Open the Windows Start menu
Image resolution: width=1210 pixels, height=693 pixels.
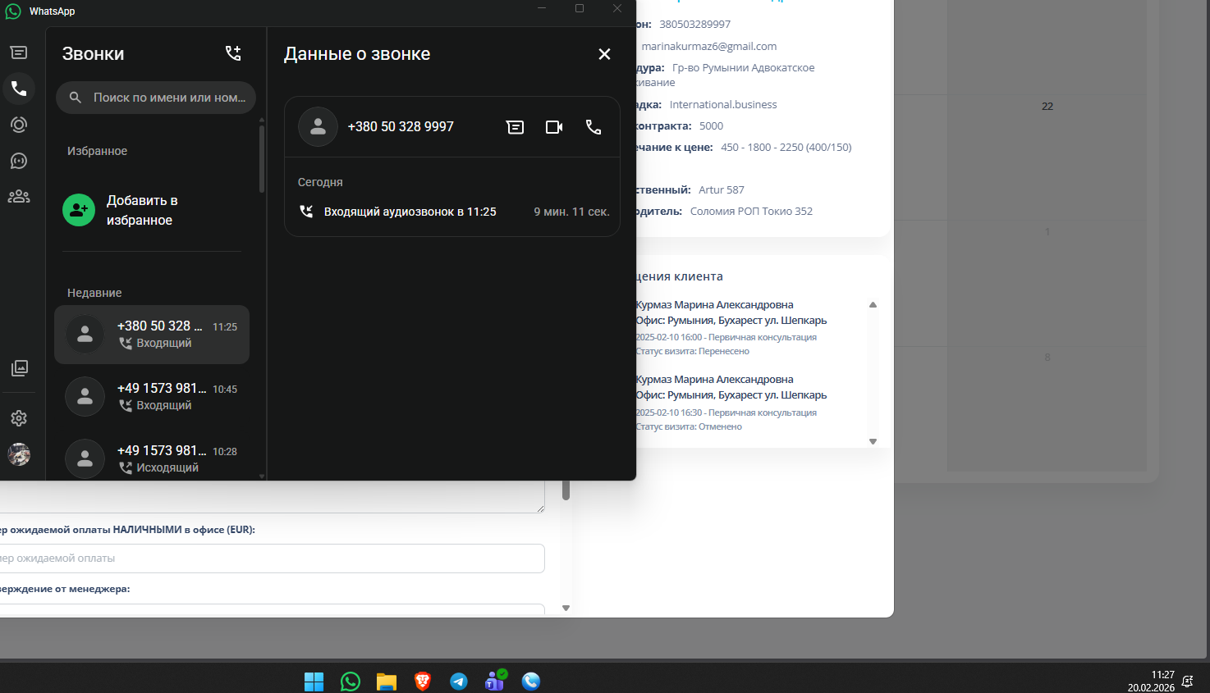pos(314,682)
